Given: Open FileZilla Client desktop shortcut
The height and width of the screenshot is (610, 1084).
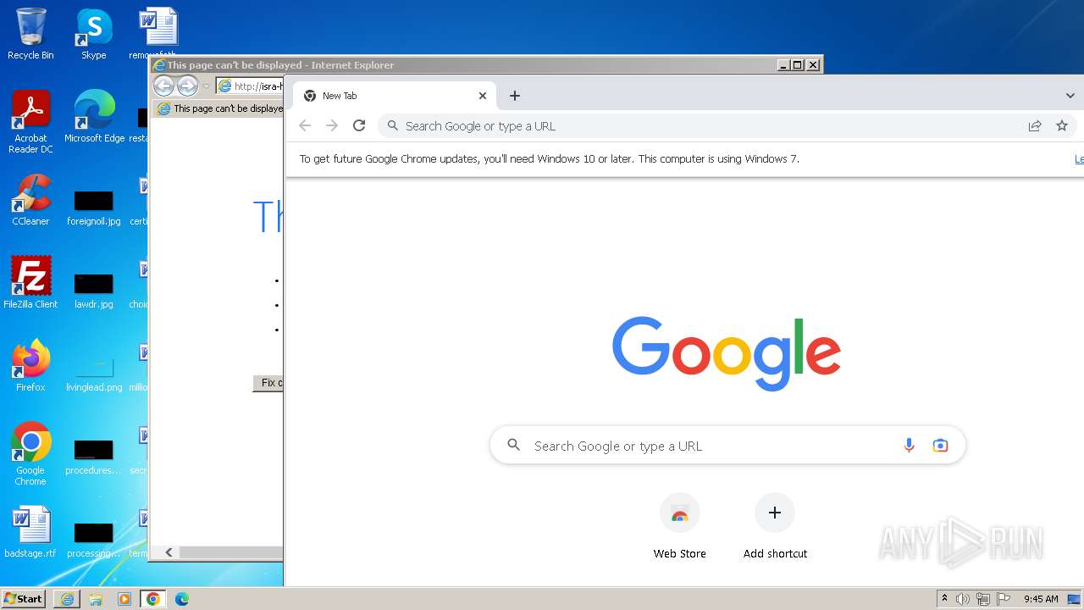Looking at the screenshot, I should click(30, 283).
